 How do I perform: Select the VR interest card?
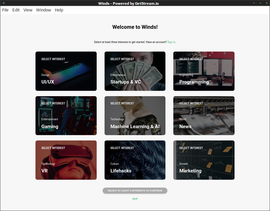point(66,160)
